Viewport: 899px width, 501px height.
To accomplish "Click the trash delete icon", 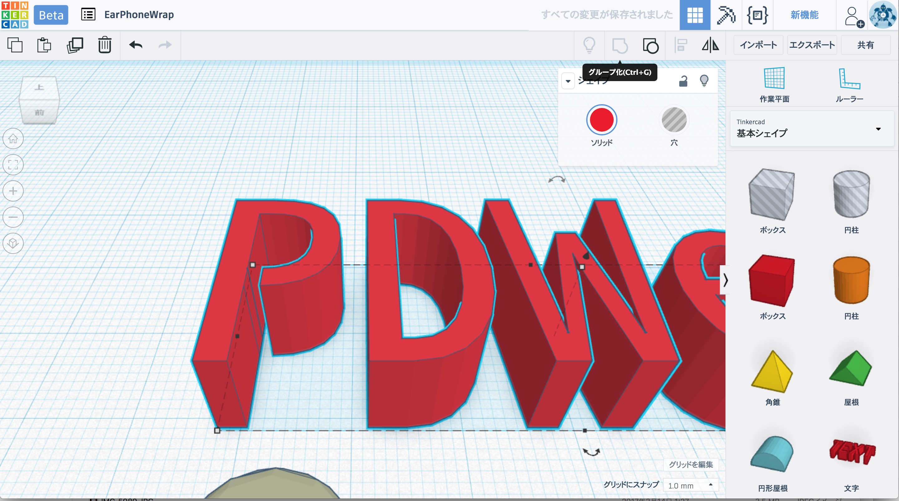I will point(104,45).
